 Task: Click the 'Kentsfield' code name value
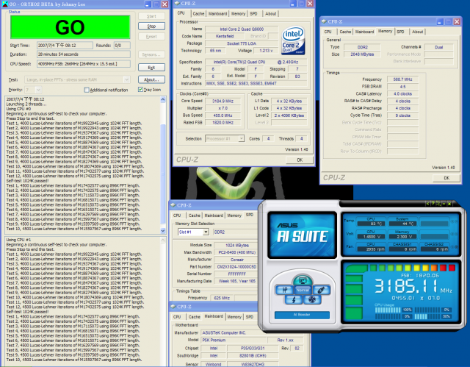click(x=225, y=36)
